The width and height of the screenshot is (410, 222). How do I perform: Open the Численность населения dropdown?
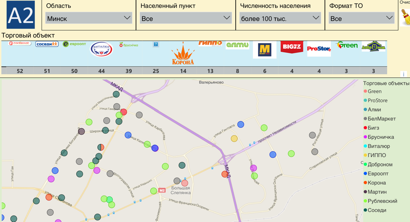pos(280,18)
